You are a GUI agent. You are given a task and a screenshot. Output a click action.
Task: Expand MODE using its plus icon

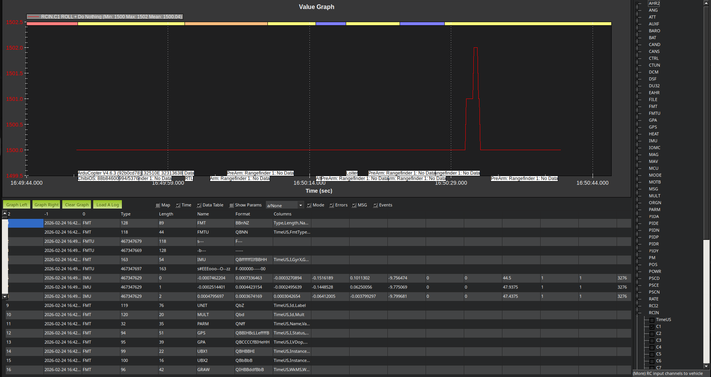click(637, 175)
